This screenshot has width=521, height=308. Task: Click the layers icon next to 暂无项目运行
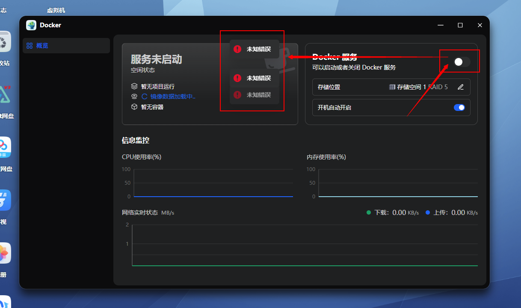pos(134,86)
